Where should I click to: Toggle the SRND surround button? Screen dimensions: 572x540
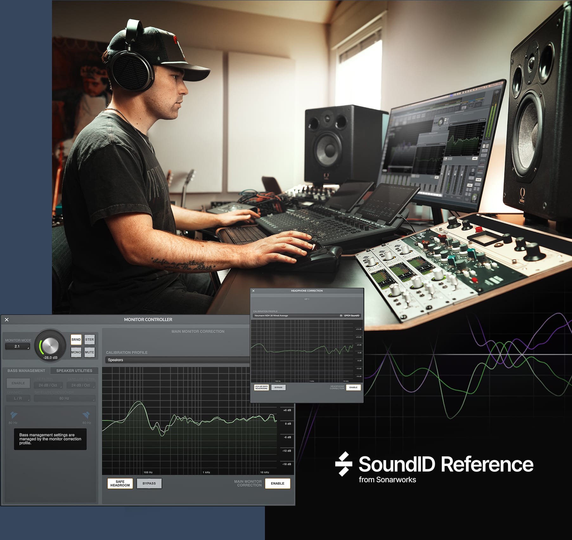76,339
